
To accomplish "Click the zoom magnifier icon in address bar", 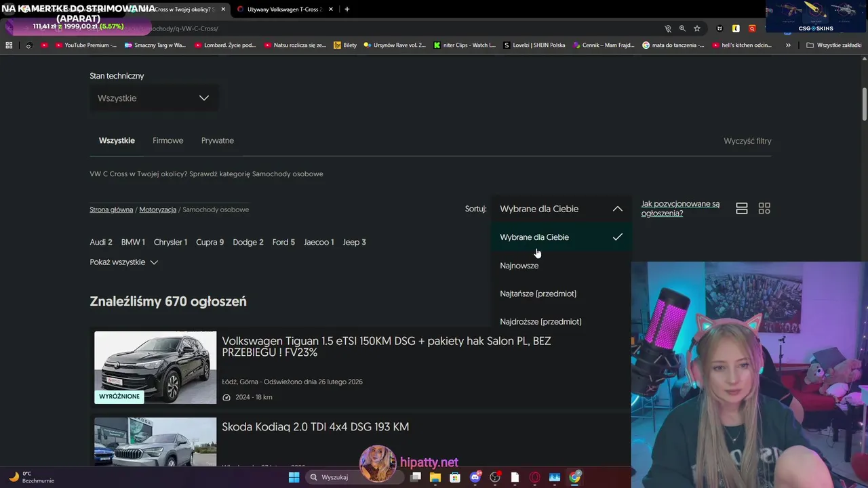I will tap(682, 28).
